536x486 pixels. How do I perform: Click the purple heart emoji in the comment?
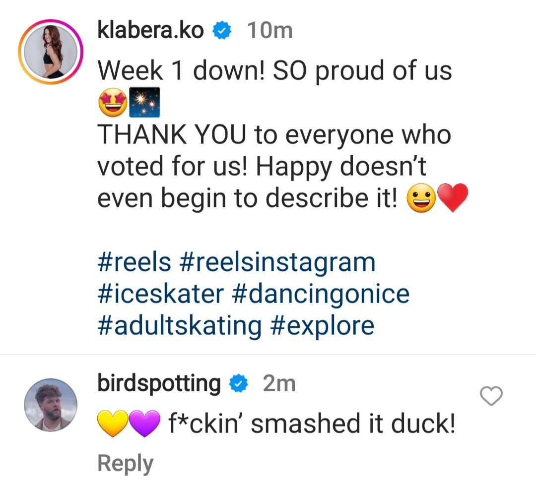[x=144, y=424]
